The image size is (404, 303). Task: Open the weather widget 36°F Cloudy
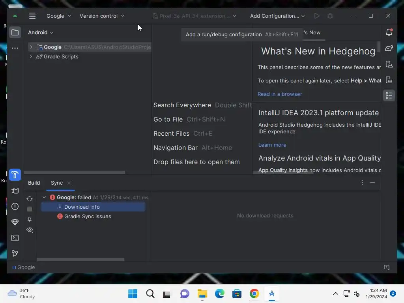21,294
